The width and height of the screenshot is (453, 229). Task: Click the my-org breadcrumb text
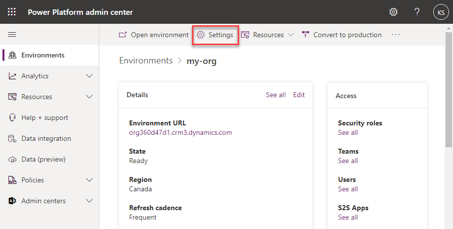[x=201, y=61]
